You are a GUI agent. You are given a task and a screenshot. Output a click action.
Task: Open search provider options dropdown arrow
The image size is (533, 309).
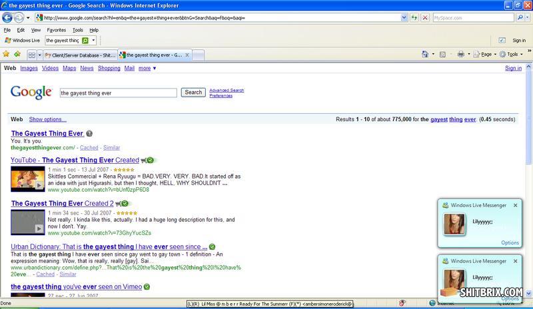coord(527,18)
